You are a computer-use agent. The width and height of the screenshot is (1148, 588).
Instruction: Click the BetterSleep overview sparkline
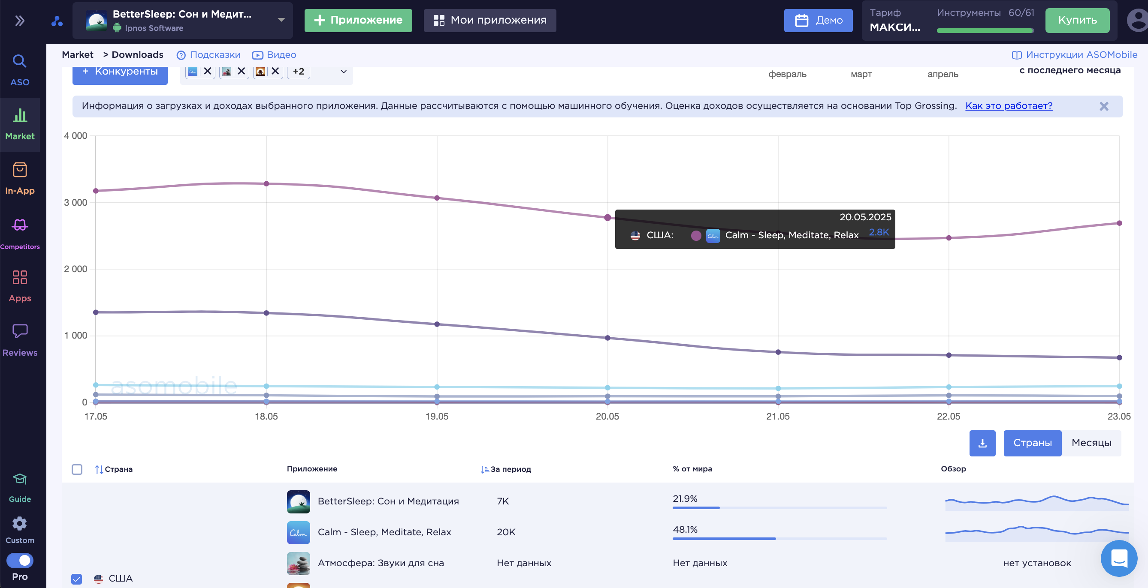(x=1036, y=503)
